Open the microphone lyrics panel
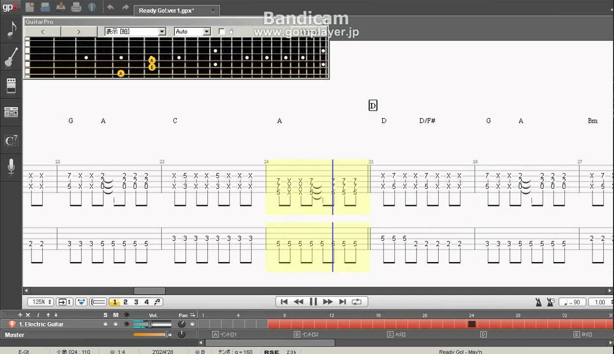Screen dimensions: 614x354 (11, 167)
